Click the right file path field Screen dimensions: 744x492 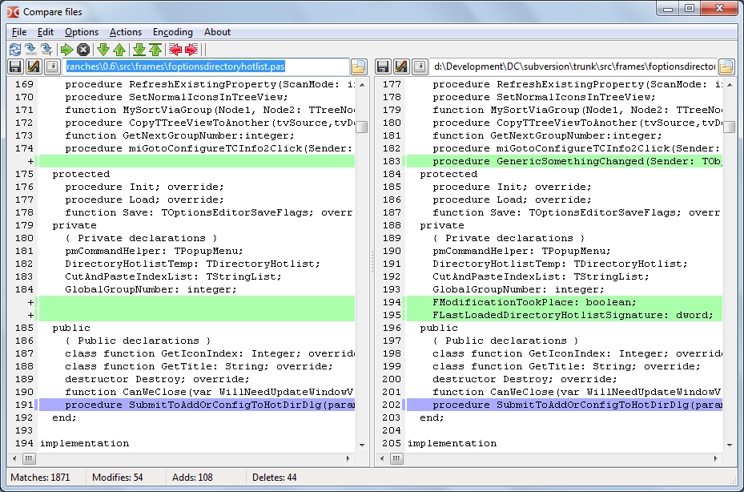click(574, 67)
